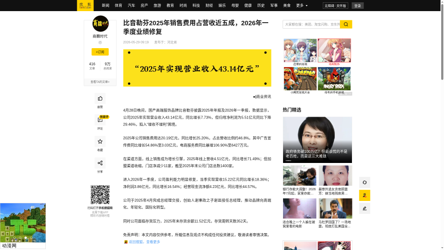The image size is (444, 250).
Task: Open the 新闻 nav item
Action: (x=105, y=6)
